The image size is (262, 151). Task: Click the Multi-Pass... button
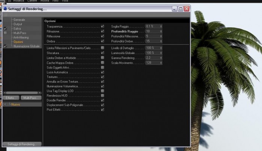[31, 98]
